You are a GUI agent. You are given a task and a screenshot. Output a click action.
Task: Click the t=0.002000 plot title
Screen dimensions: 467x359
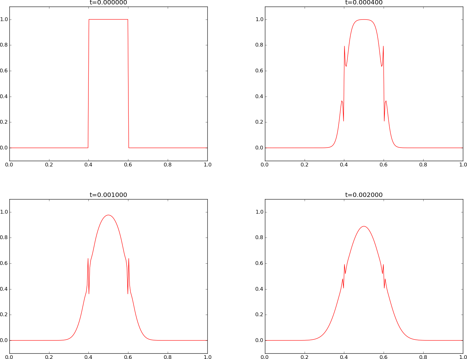pyautogui.click(x=364, y=195)
